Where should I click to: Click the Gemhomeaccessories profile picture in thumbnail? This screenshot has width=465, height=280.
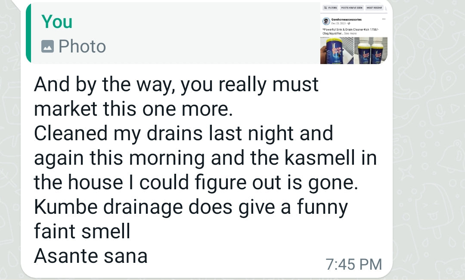pyautogui.click(x=326, y=21)
